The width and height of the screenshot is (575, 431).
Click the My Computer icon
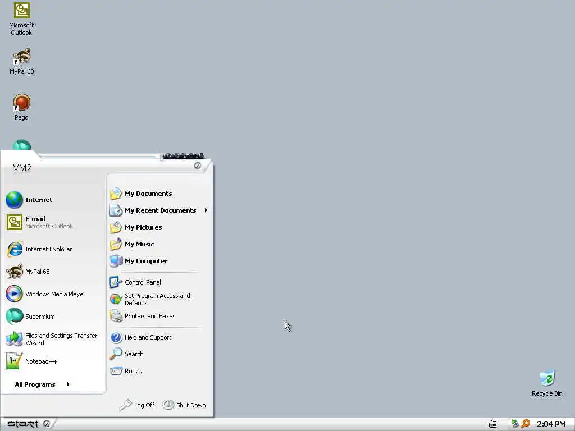(x=116, y=261)
